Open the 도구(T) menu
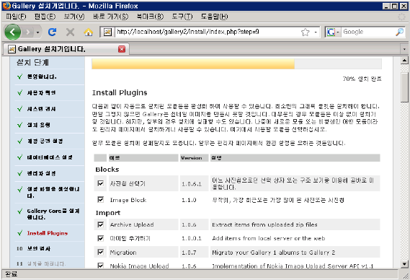Viewport: 410px width, 280px height. [x=182, y=17]
